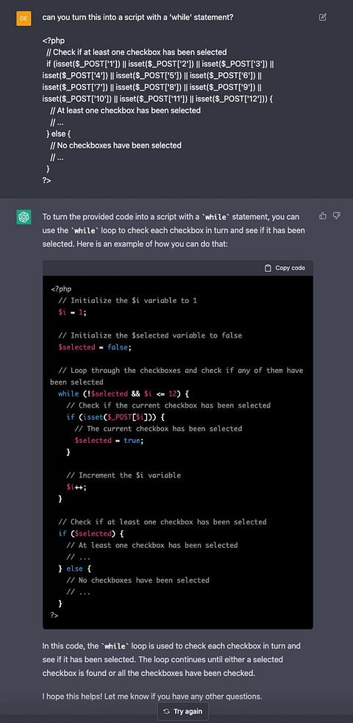Click the refresh icon beside Try again

point(166,711)
